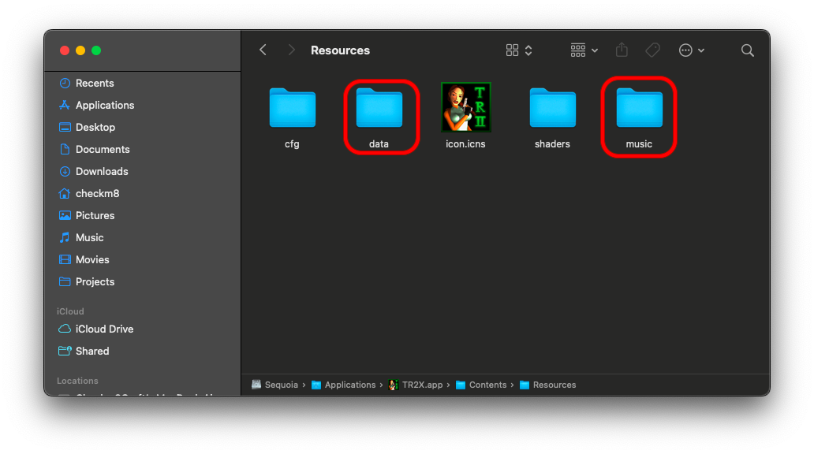The height and width of the screenshot is (454, 814).
Task: Select the music folder
Action: pyautogui.click(x=639, y=109)
